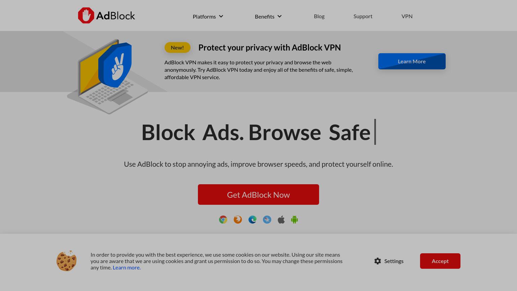
Task: Open the Blog page
Action: [x=319, y=16]
